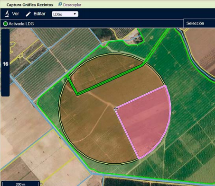This screenshot has height=186, width=215.
Task: Open the LDGs dropdown
Action: point(65,14)
